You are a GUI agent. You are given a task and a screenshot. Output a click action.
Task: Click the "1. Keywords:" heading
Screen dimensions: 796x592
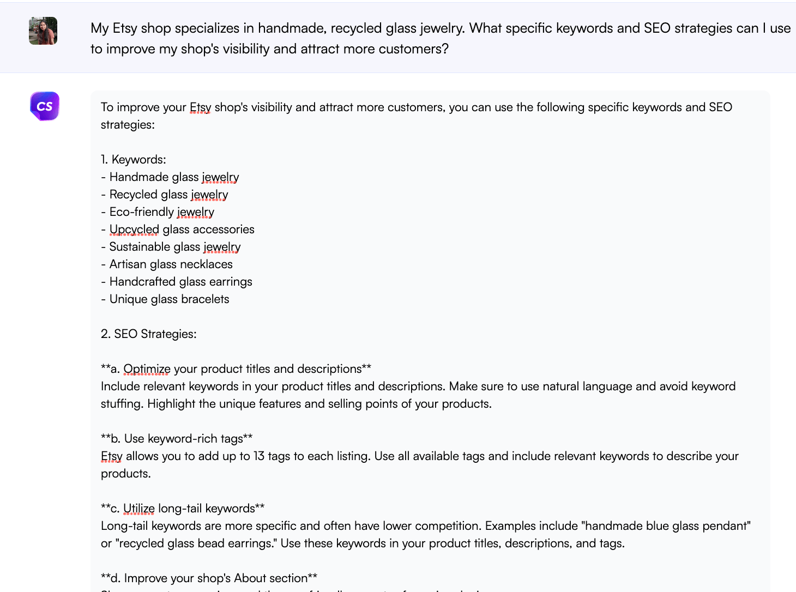point(134,160)
